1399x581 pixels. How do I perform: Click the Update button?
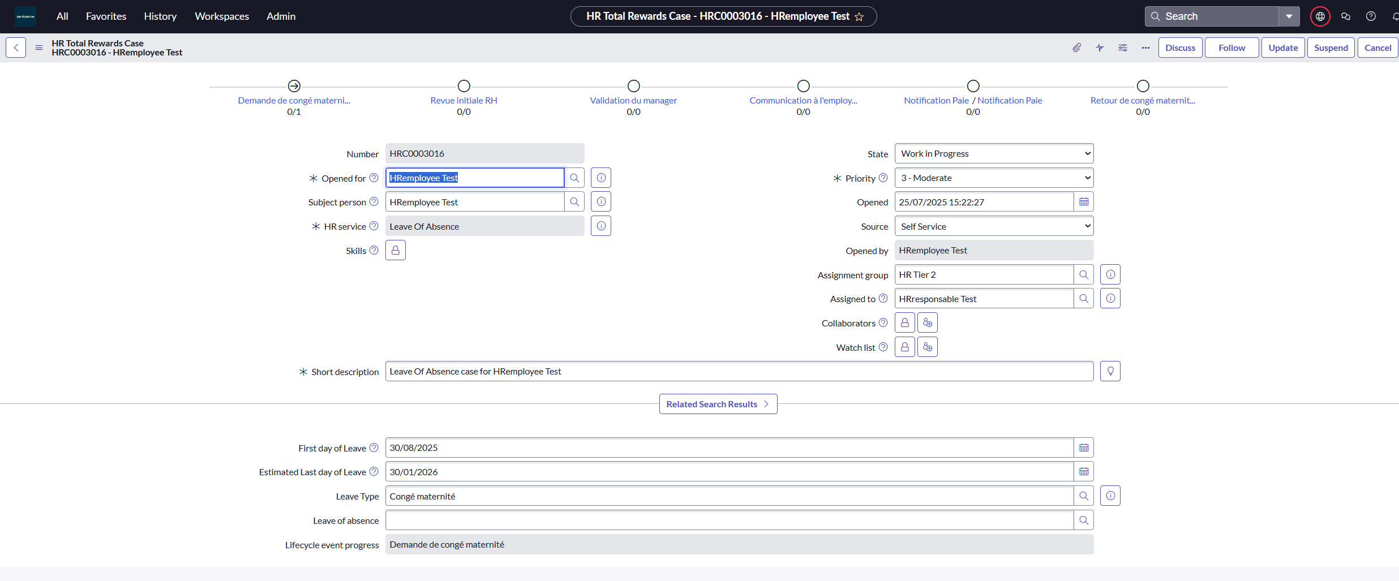(x=1283, y=48)
